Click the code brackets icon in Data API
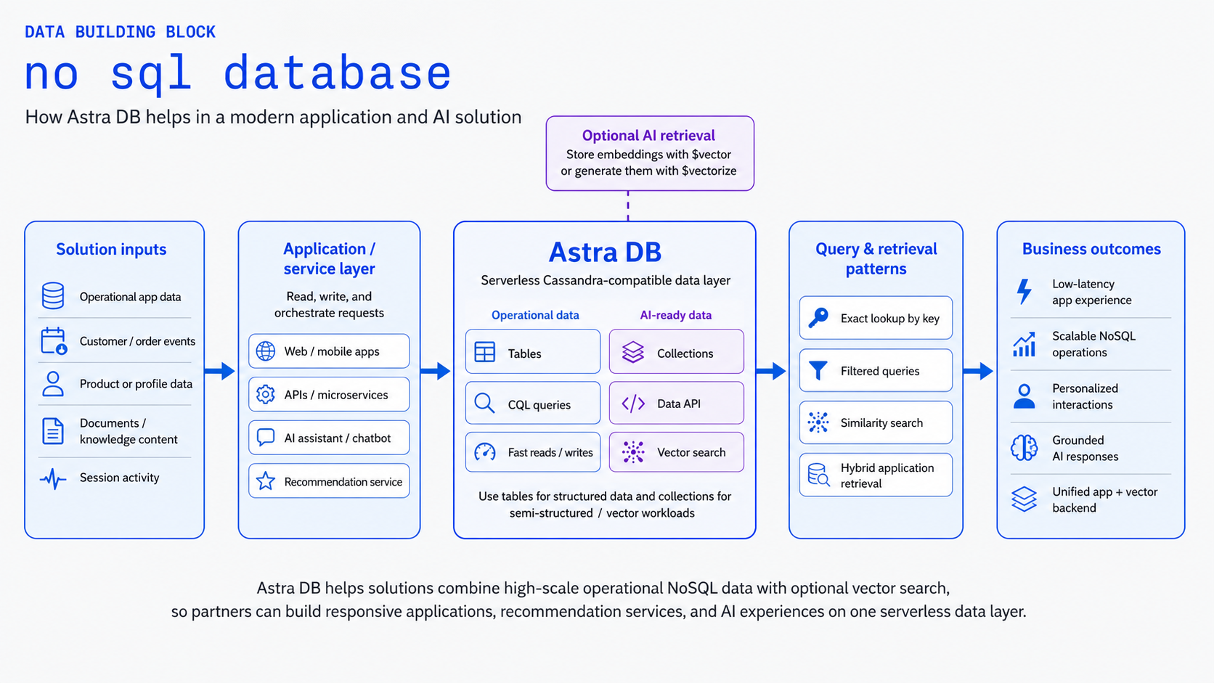The image size is (1214, 683). click(x=633, y=404)
